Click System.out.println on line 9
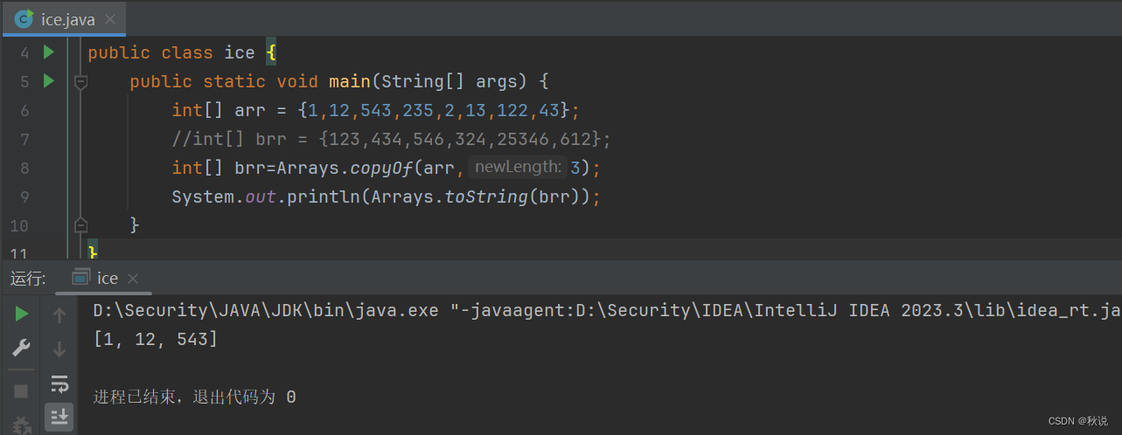 coord(267,197)
